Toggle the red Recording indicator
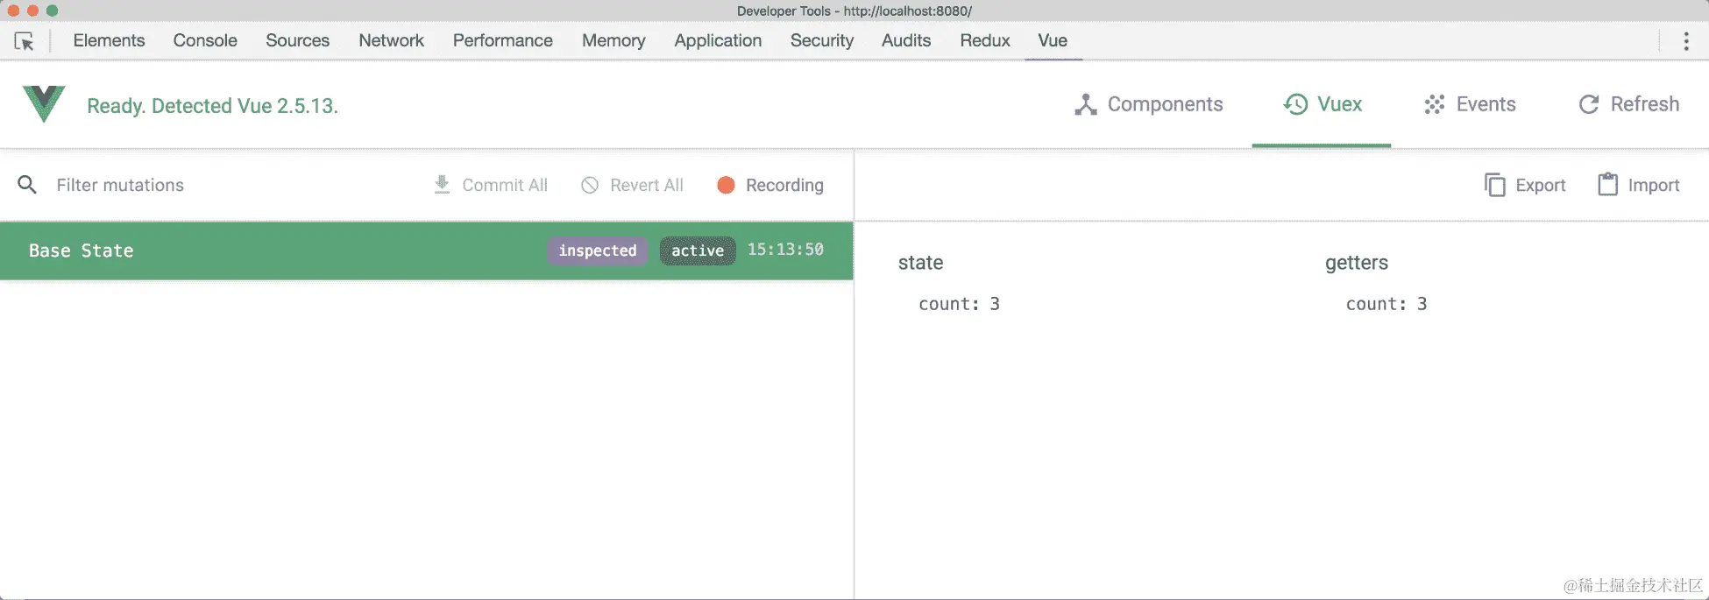 coord(726,185)
